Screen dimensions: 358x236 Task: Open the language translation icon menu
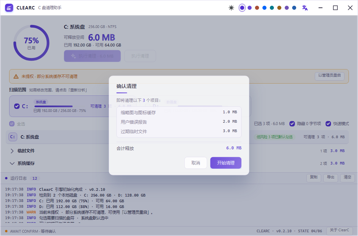point(305,8)
